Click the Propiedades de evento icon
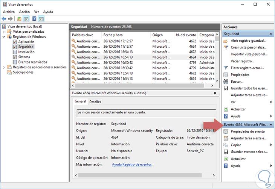 (x=226, y=132)
